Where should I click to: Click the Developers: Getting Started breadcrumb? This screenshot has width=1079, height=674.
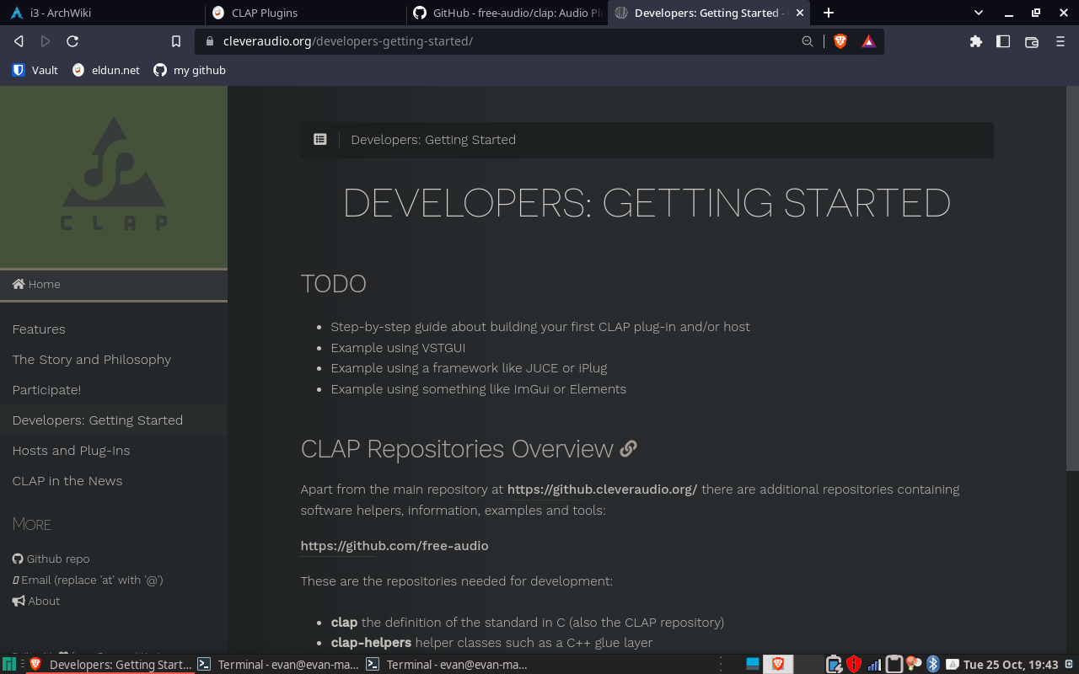(x=433, y=140)
